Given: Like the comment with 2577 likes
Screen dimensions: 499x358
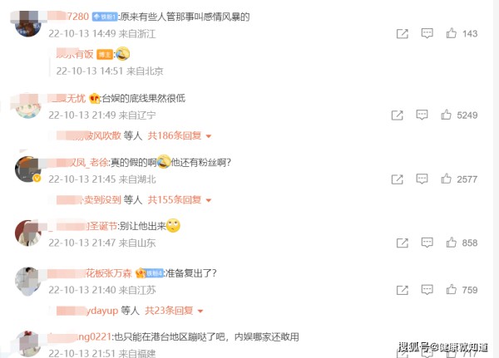Looking at the screenshot, I should (446, 179).
